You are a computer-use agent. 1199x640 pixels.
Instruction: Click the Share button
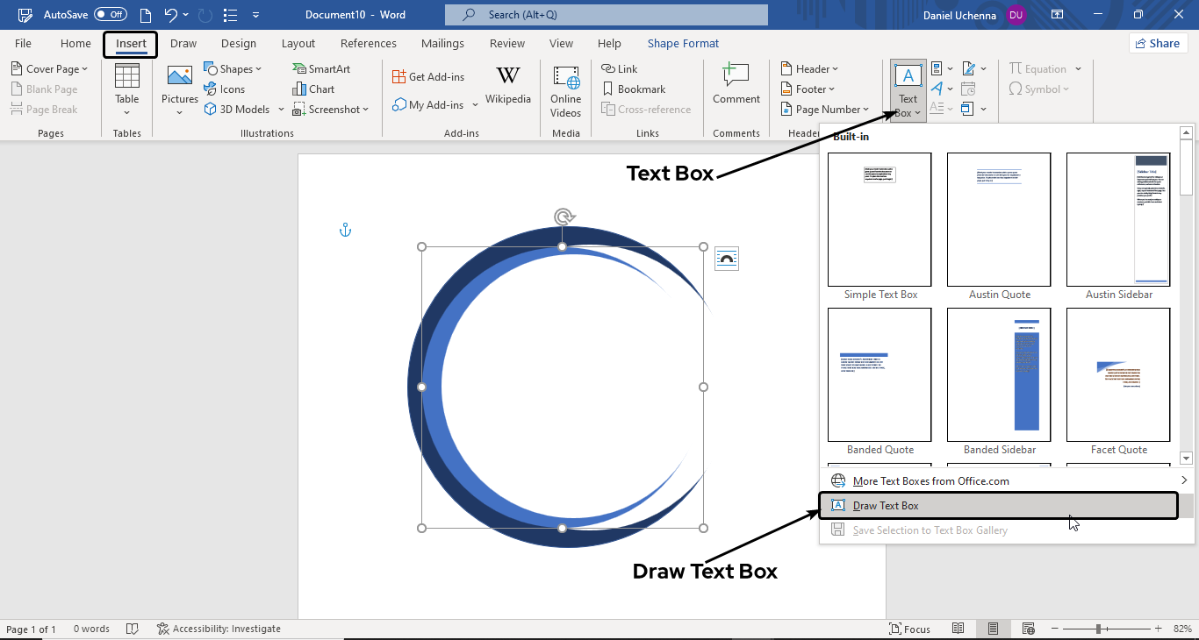tap(1157, 43)
